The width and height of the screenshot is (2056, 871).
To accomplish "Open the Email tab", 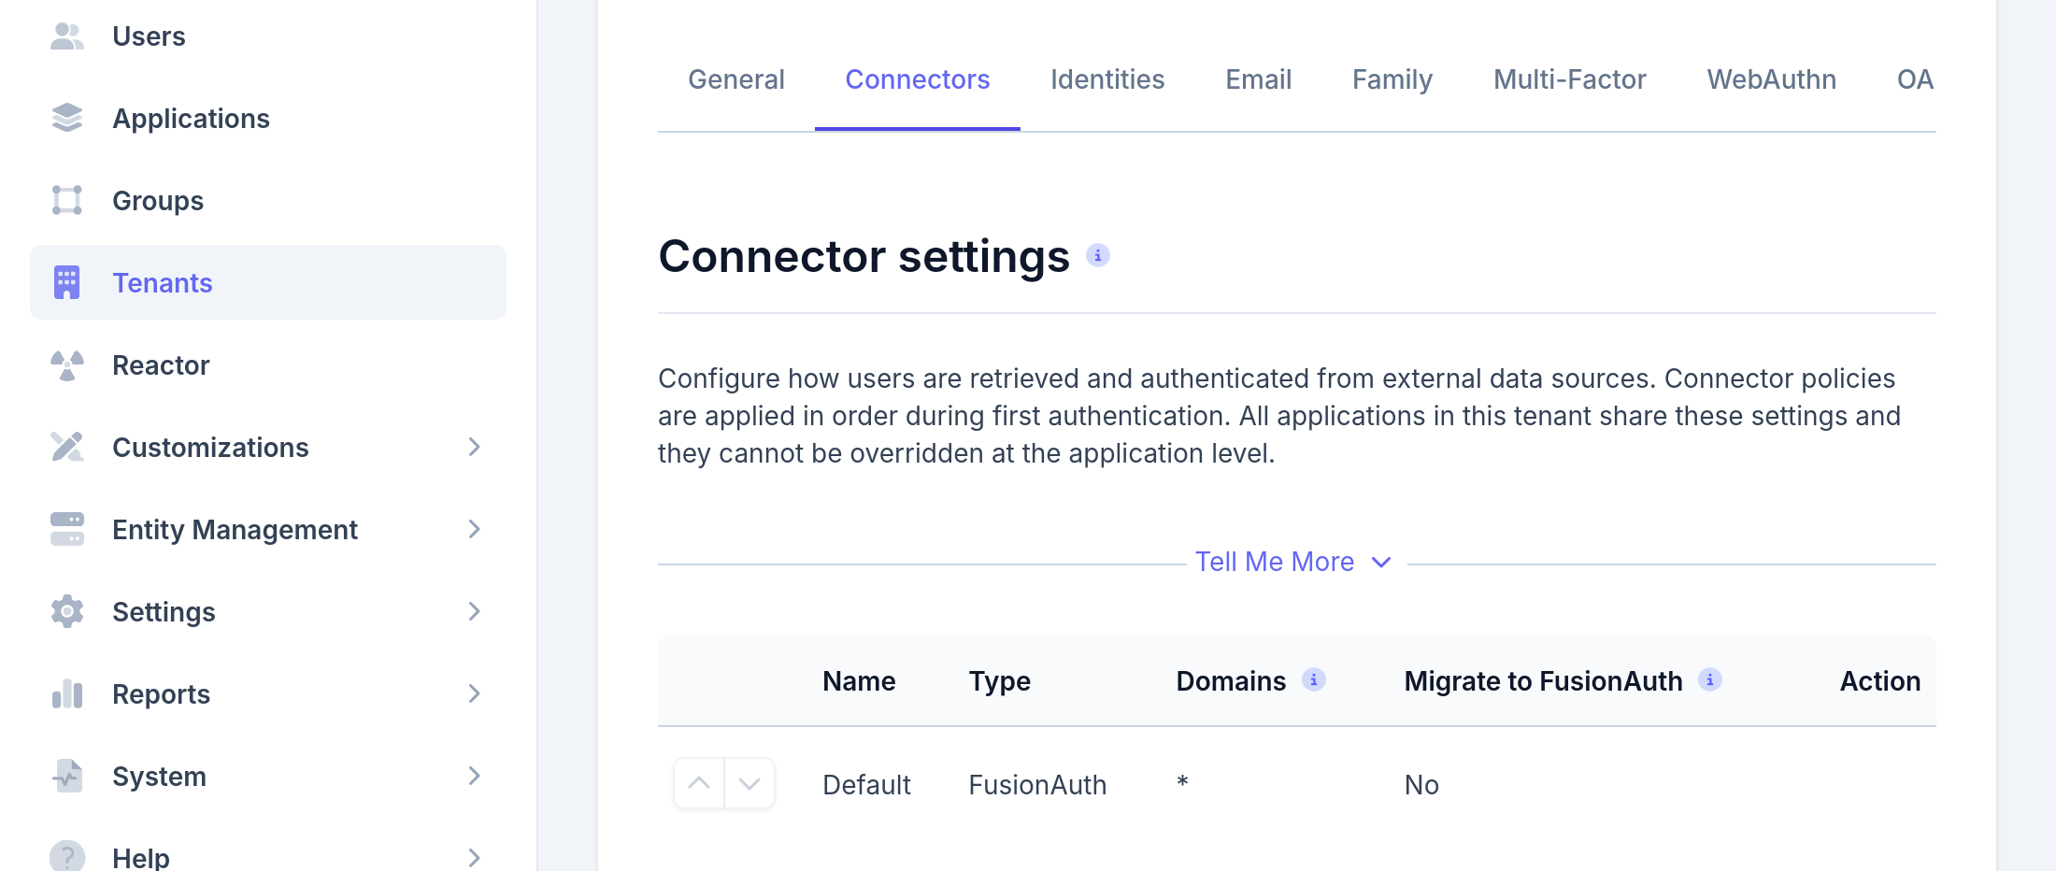I will click(x=1259, y=79).
